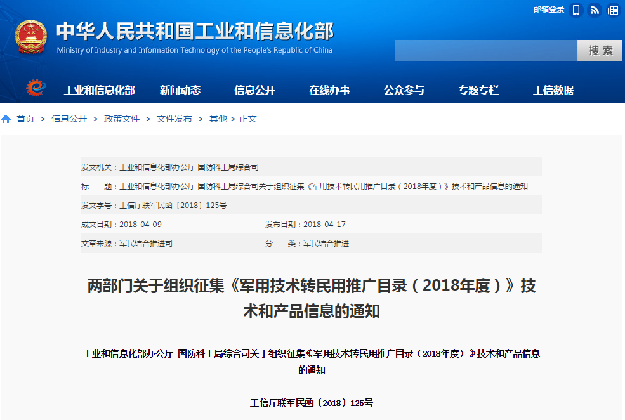Screen dimensions: 625x420
Task: Open the 工业和信息化部 navigation menu
Action: 99,91
